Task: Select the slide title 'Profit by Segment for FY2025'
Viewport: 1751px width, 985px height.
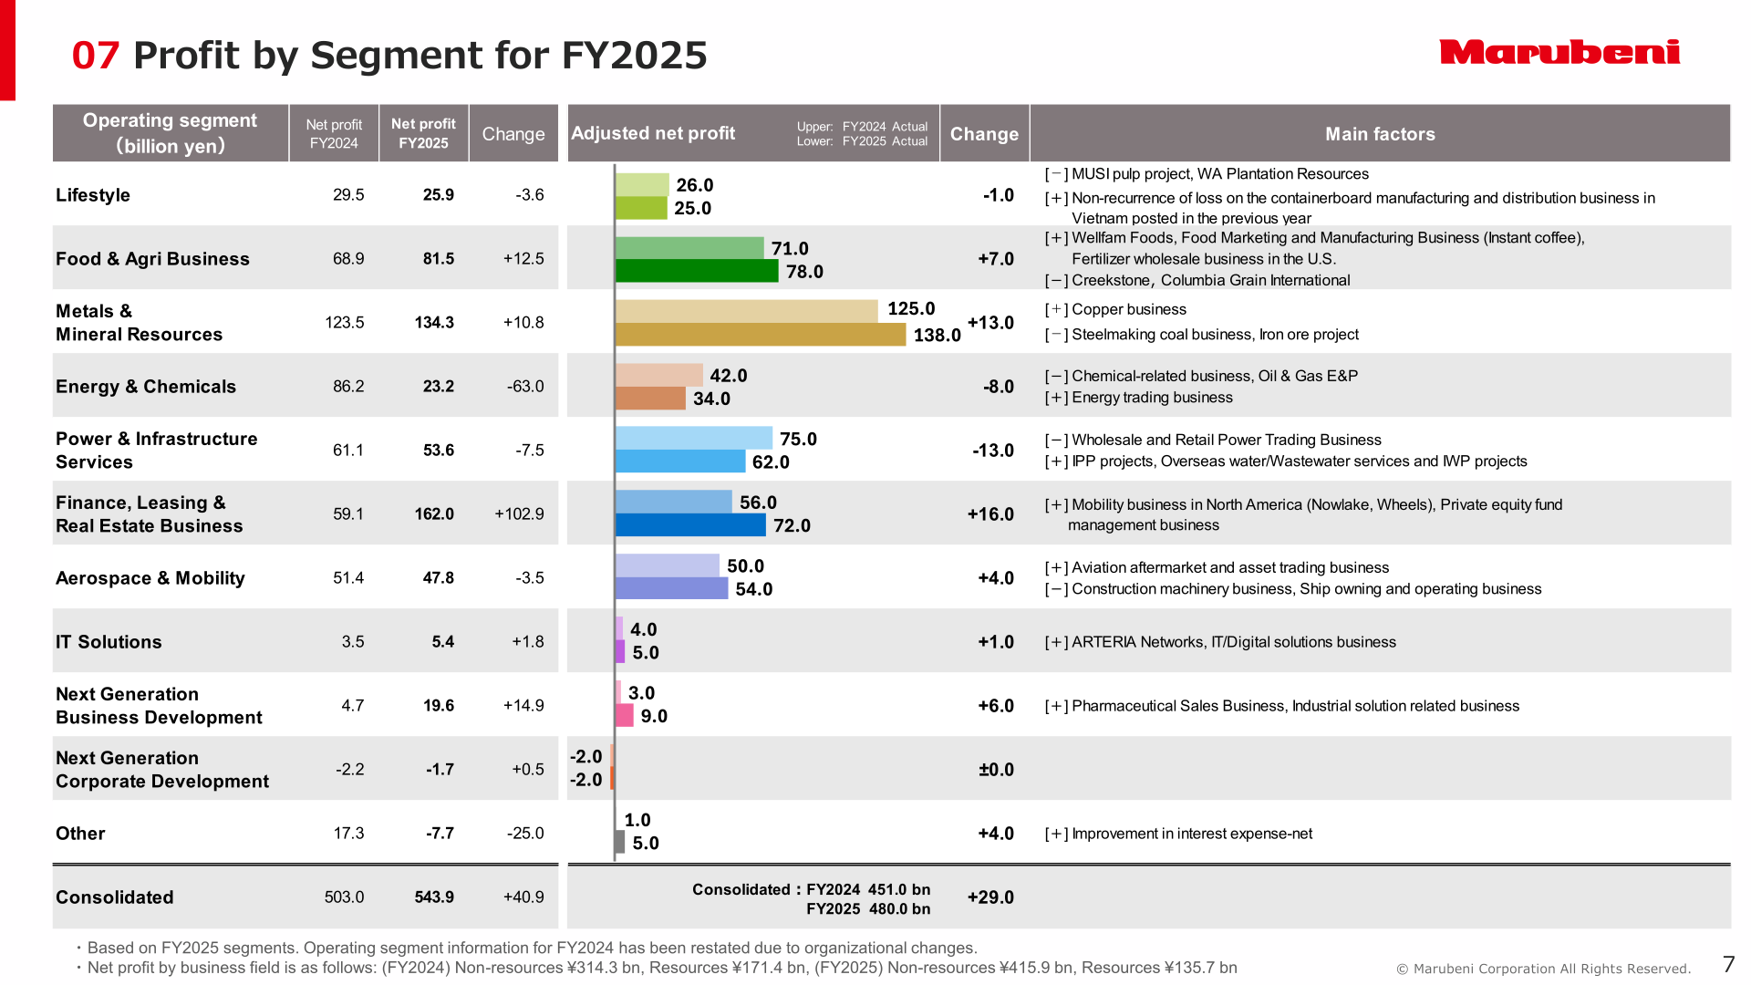Action: coord(420,55)
